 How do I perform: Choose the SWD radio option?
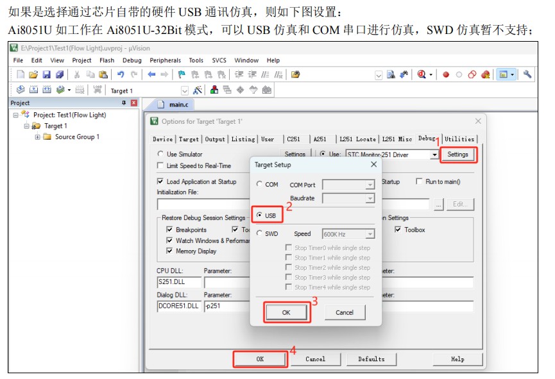click(259, 234)
